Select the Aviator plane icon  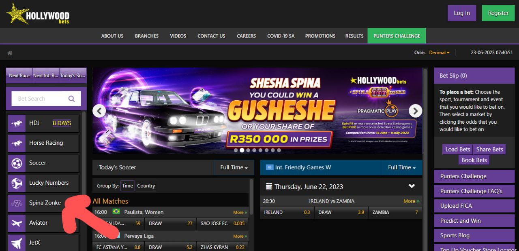point(17,223)
